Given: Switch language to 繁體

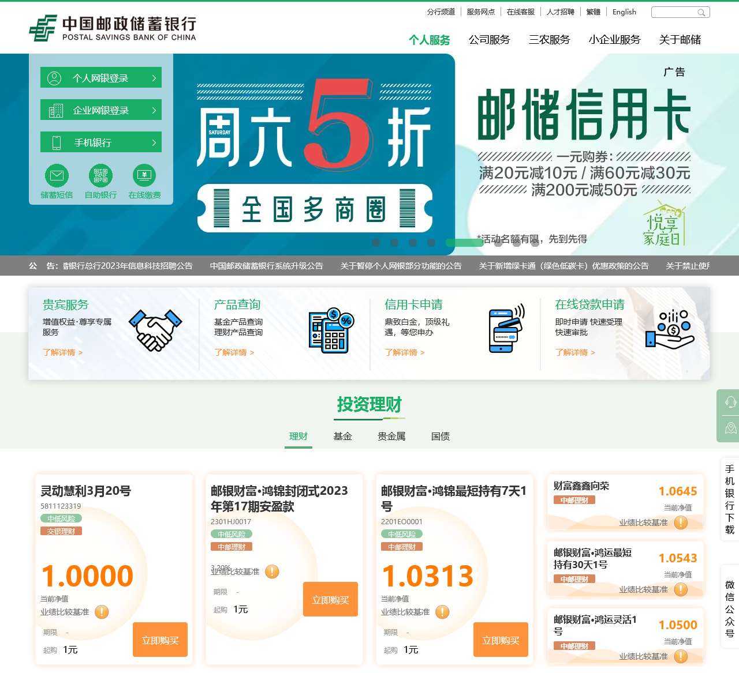Looking at the screenshot, I should [x=594, y=12].
